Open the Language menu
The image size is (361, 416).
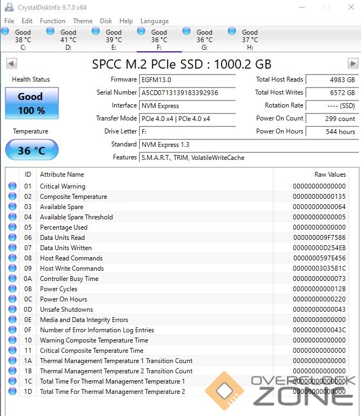pos(155,21)
